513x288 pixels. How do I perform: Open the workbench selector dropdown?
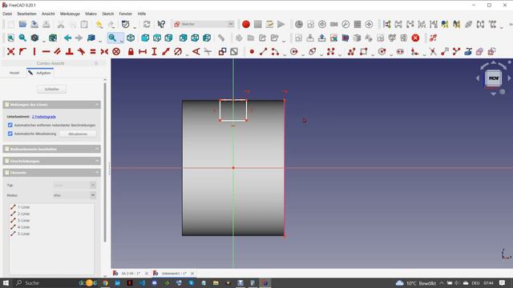click(x=204, y=24)
